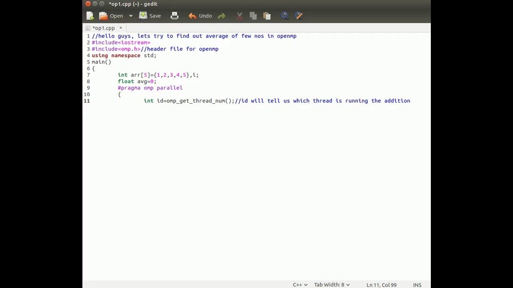Click the 'int arr[5]={1,2,3,4,5},i;' line
The image size is (513, 288).
(158, 75)
